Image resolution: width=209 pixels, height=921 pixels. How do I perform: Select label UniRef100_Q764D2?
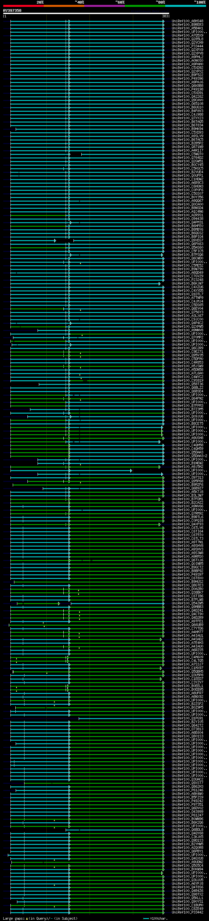click(187, 158)
